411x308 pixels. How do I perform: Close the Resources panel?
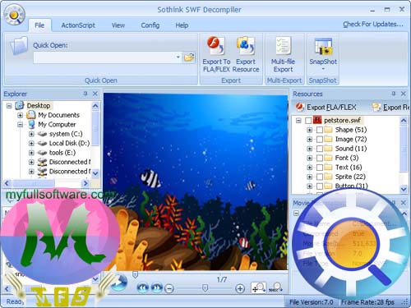[x=404, y=94]
